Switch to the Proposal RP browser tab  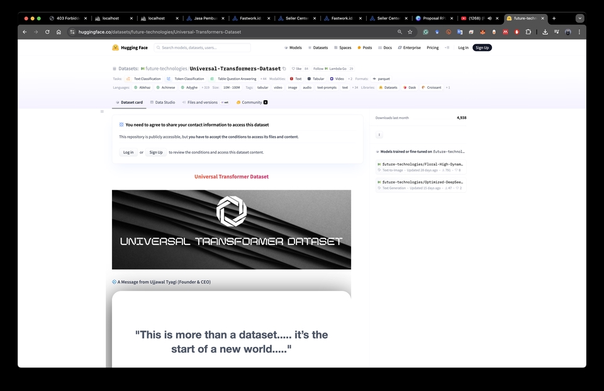pyautogui.click(x=433, y=18)
